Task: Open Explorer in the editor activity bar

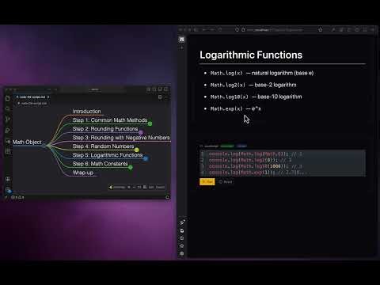Action: point(8,98)
